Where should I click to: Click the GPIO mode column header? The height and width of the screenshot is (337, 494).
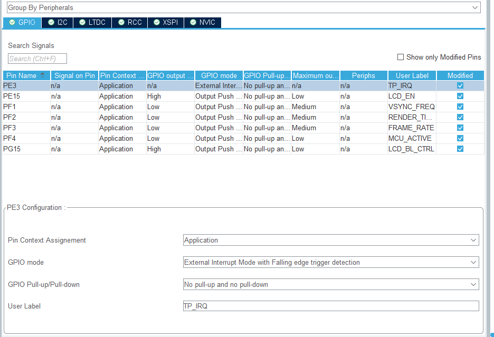tap(218, 75)
